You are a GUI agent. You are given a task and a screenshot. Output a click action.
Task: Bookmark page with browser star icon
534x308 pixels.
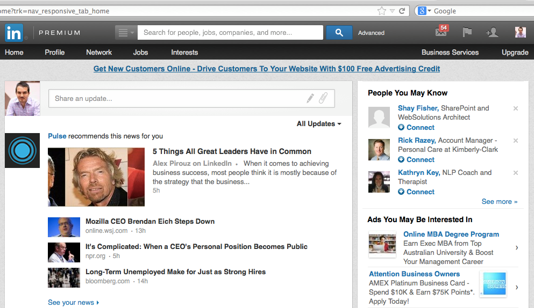pos(382,11)
